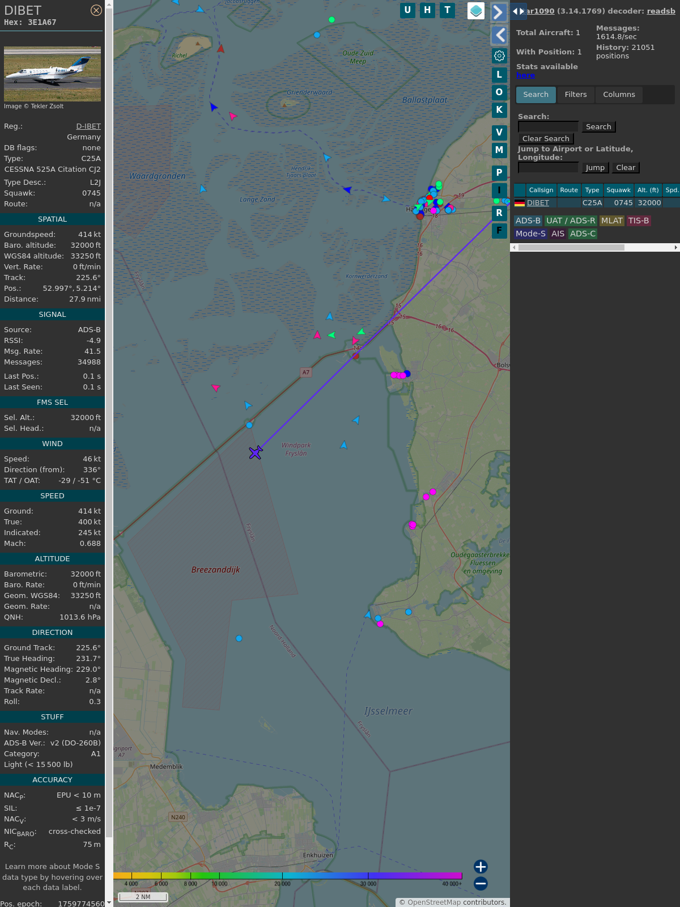The width and height of the screenshot is (680, 907).
Task: Click the altitude color scale bar
Action: coord(288,876)
